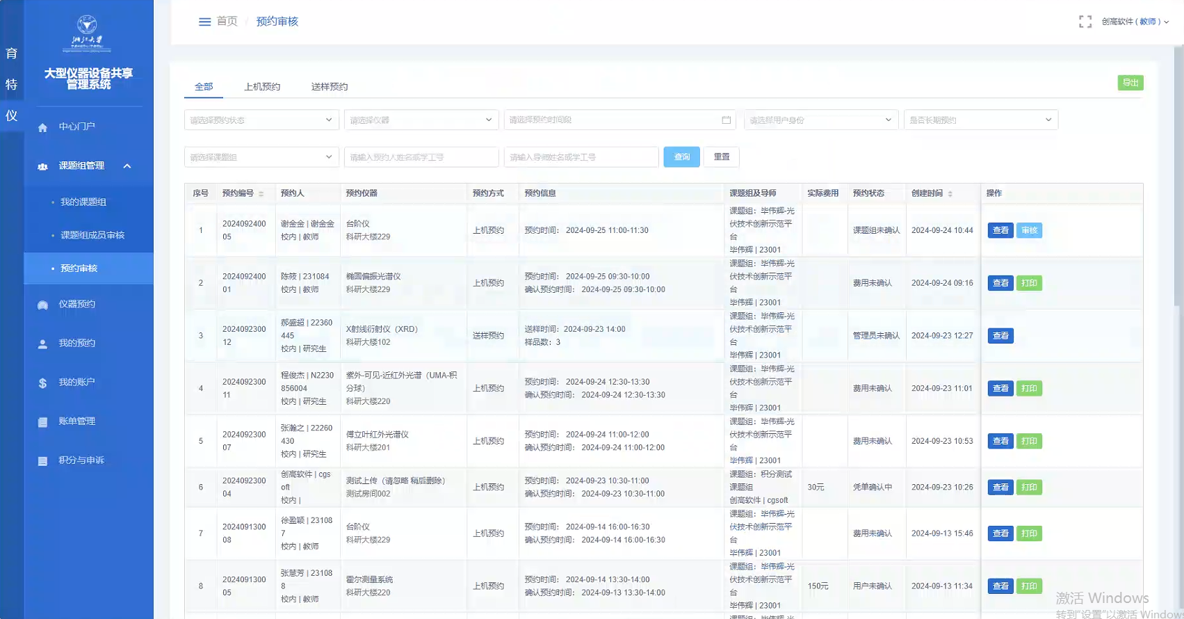Open the 创高软件 user account menu

(1135, 22)
